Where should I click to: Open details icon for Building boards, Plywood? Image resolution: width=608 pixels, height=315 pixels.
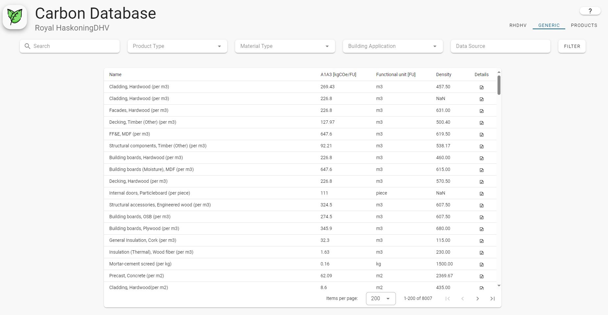pyautogui.click(x=481, y=229)
